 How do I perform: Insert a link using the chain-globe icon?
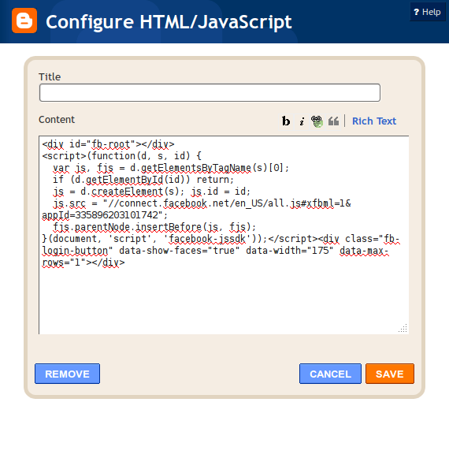click(x=317, y=121)
